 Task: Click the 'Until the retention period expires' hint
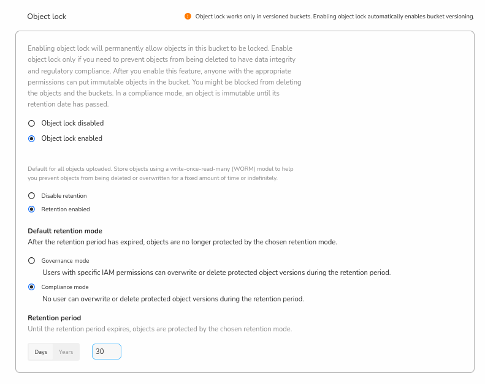[159, 329]
